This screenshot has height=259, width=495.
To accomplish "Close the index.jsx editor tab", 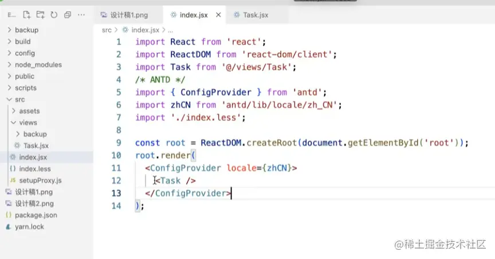I will (218, 15).
